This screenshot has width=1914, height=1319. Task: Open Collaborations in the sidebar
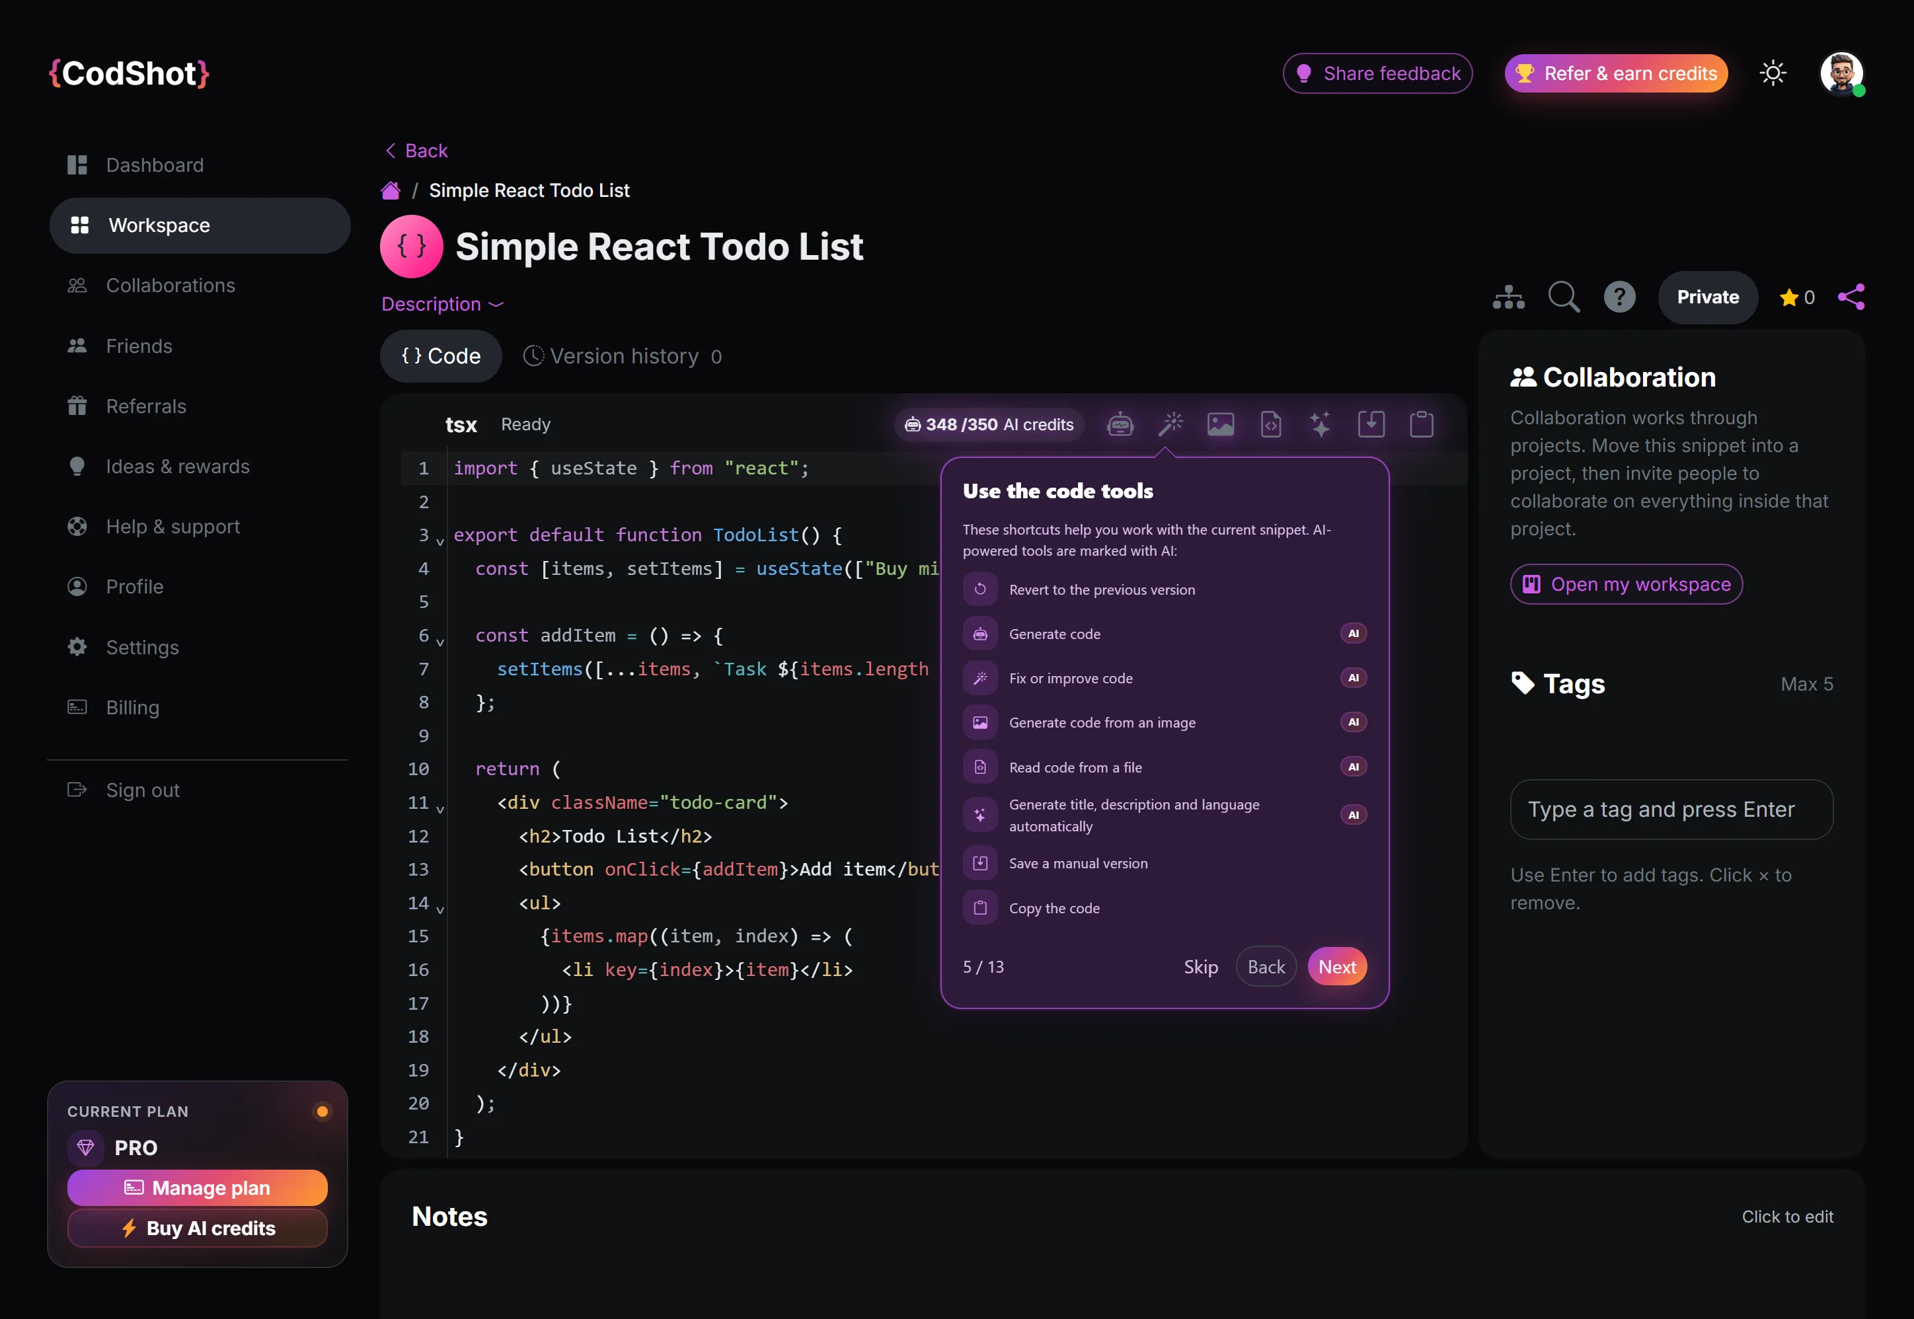coord(199,286)
